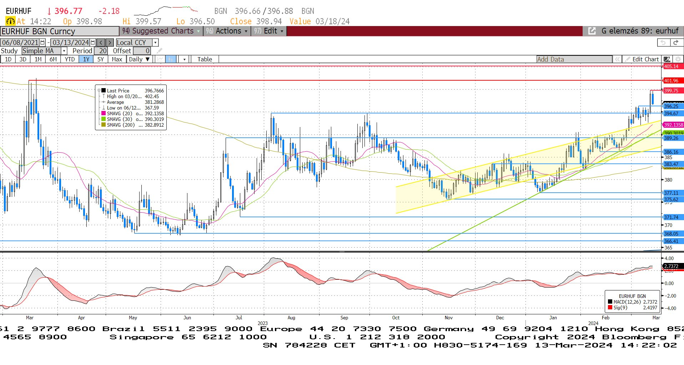This screenshot has height=365, width=684.
Task: Click the Add Data input box
Action: tap(574, 59)
